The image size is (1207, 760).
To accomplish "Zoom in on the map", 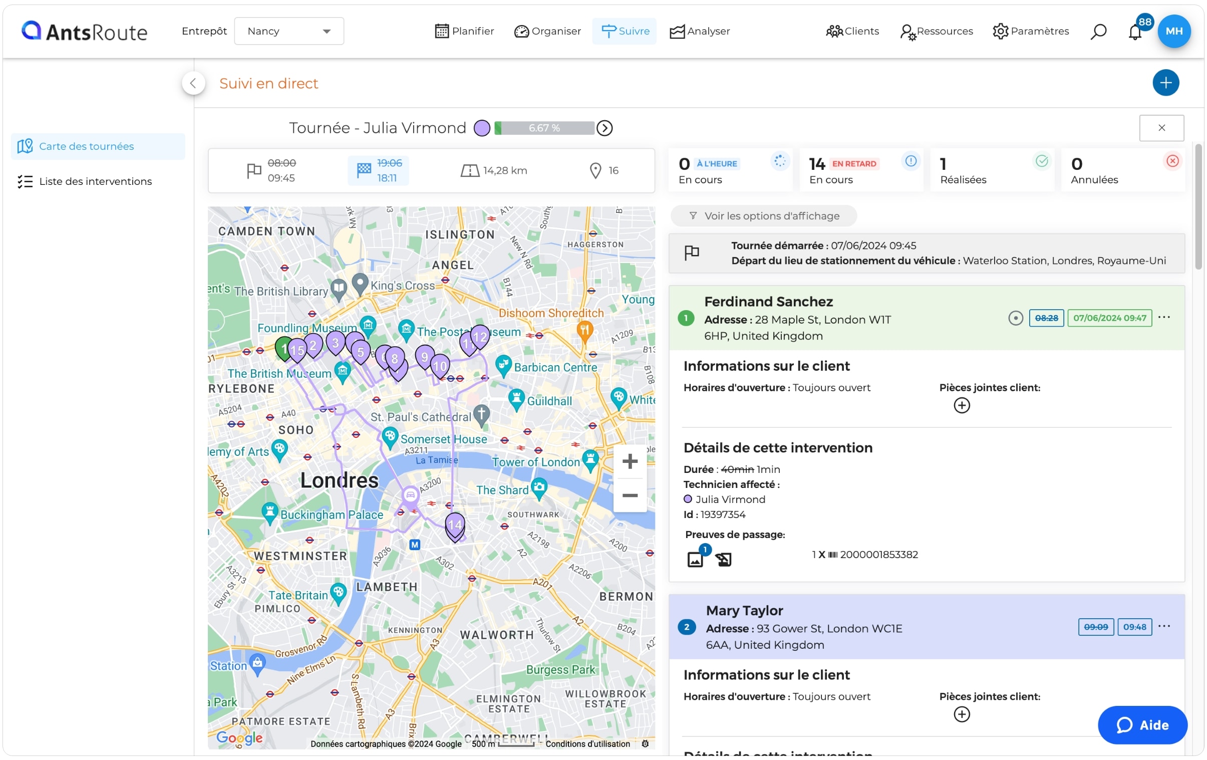I will tap(630, 461).
